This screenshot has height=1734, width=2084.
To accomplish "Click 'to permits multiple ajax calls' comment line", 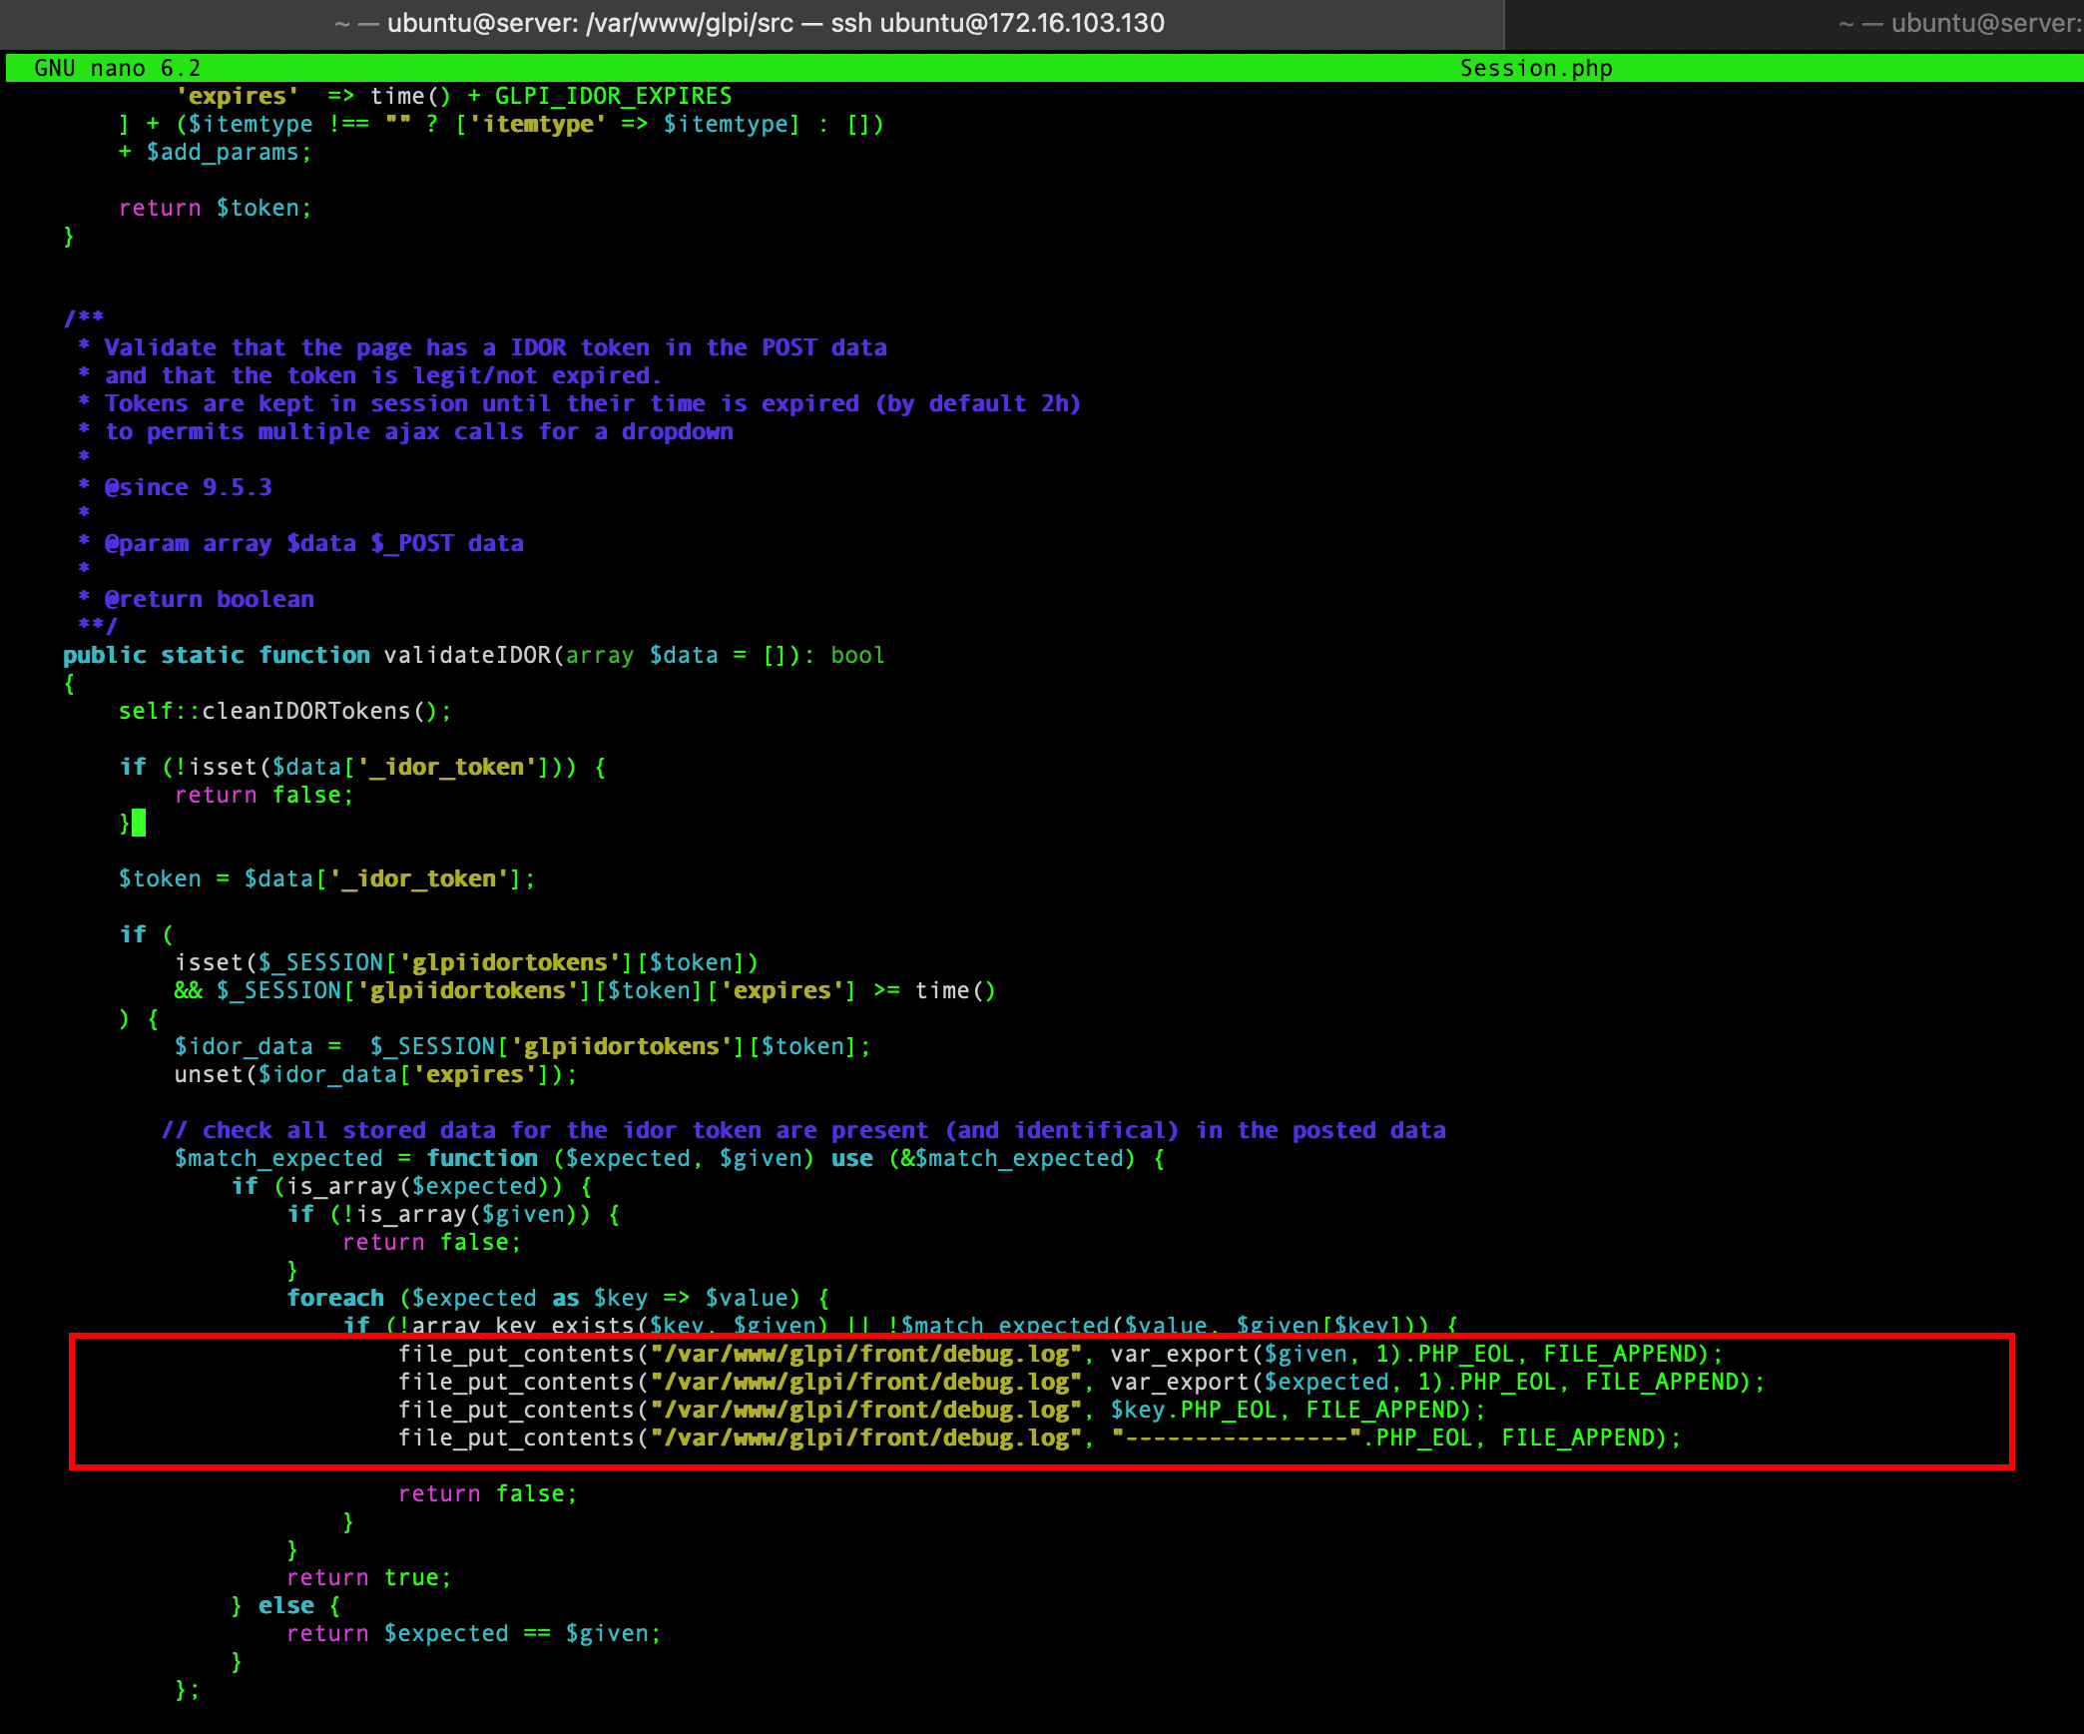I will (x=419, y=431).
